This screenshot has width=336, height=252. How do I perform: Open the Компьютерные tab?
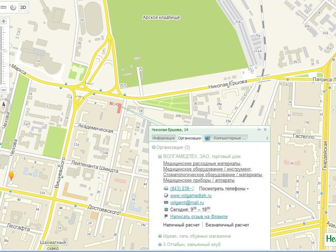coord(226,138)
